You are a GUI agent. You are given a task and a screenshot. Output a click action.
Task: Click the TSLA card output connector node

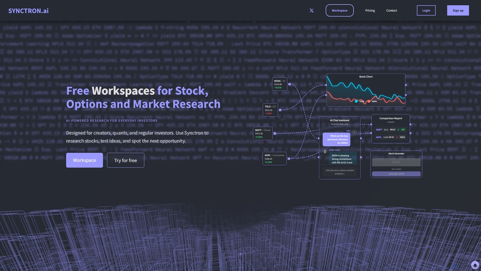280,110
